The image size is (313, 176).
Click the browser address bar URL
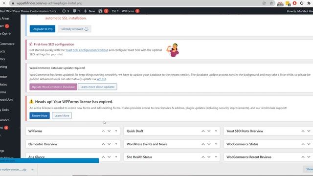point(49,3)
